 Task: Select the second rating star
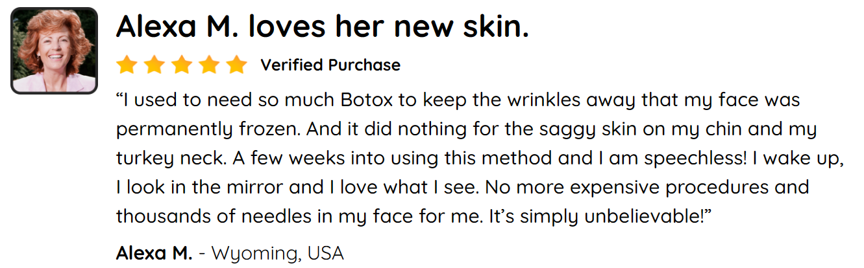tap(154, 65)
